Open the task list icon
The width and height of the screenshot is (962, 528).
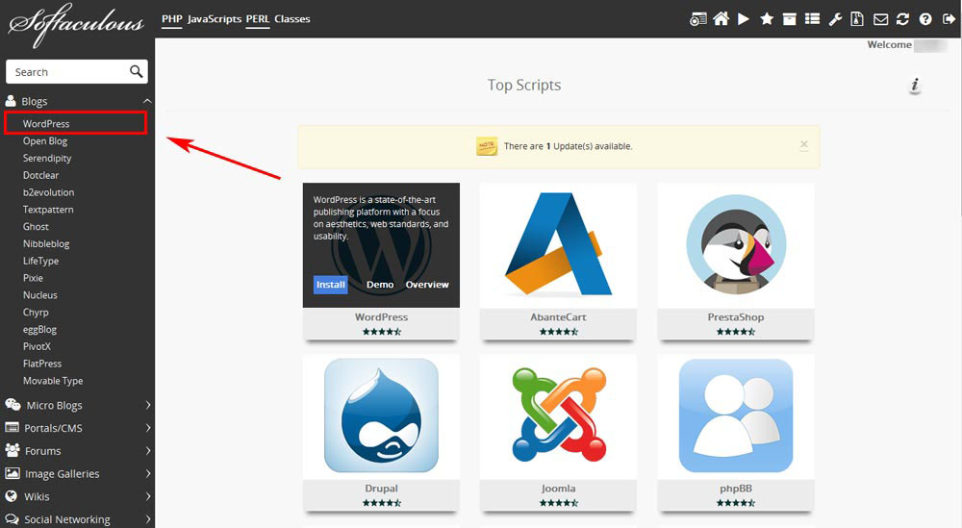(x=812, y=19)
